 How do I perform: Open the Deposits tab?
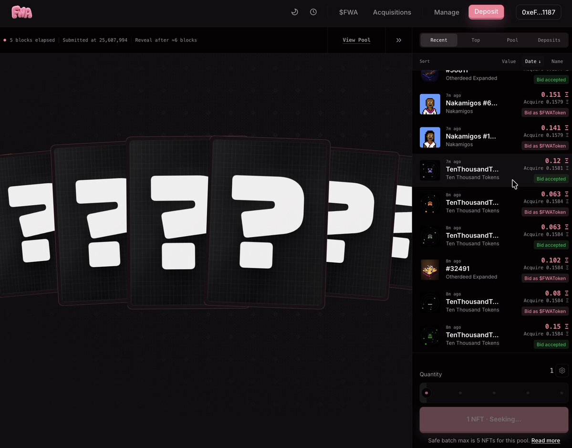549,40
